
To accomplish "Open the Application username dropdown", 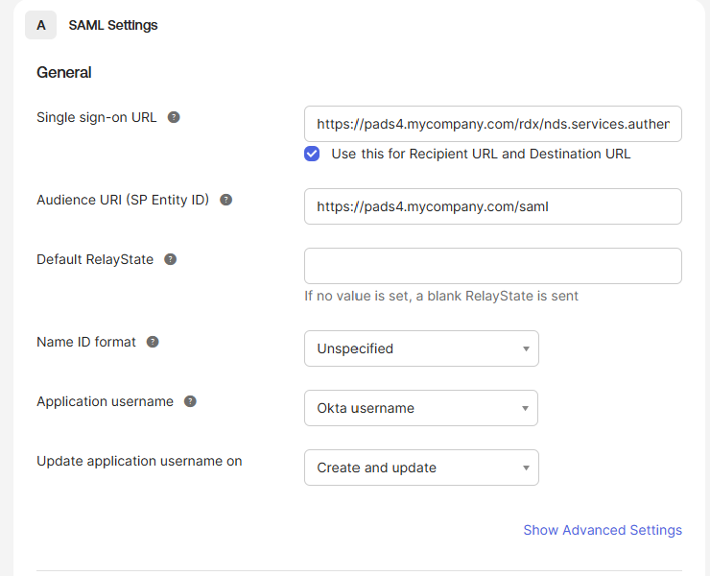I will pyautogui.click(x=421, y=408).
